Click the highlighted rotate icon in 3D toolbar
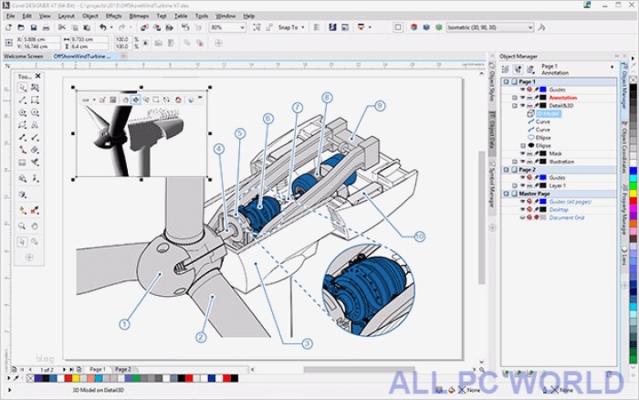Viewport: 639px width, 400px height. click(136, 100)
